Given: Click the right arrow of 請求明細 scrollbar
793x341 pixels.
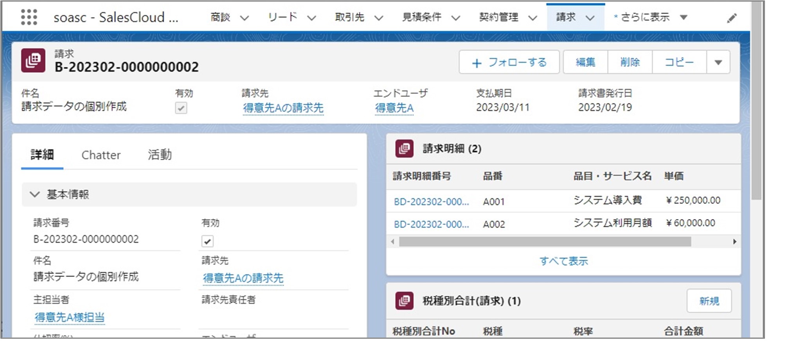Looking at the screenshot, I should 735,242.
